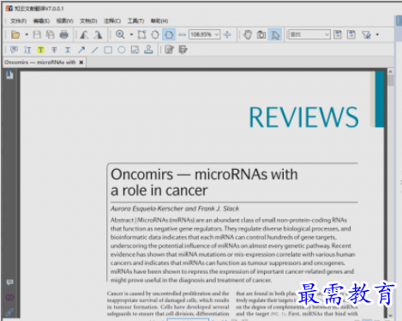This screenshot has width=402, height=321.
Task: Toggle the active Select cursor tool
Action: click(x=275, y=34)
